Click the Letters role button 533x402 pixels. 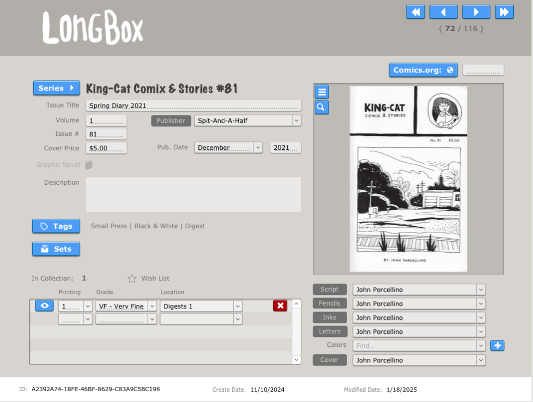coord(329,331)
